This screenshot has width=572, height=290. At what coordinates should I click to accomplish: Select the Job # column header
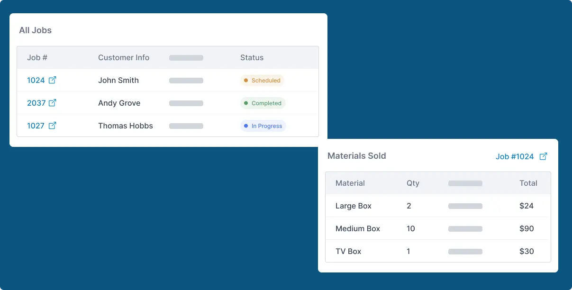[x=37, y=58]
